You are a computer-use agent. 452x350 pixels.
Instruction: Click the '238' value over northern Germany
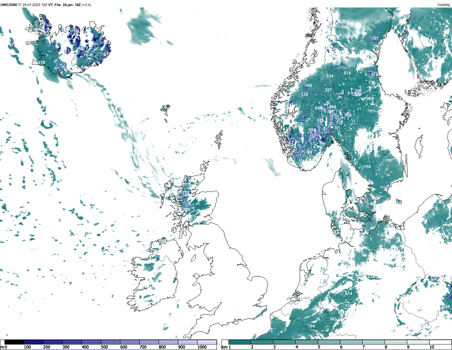[371, 277]
